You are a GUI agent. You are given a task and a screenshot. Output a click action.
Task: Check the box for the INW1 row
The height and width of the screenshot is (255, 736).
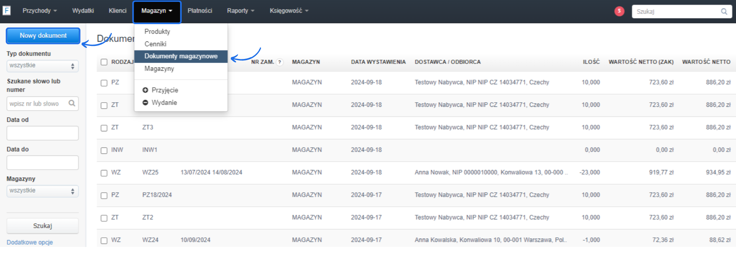click(104, 150)
